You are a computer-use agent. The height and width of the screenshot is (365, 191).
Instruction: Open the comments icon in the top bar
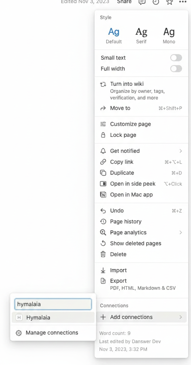[x=142, y=2]
